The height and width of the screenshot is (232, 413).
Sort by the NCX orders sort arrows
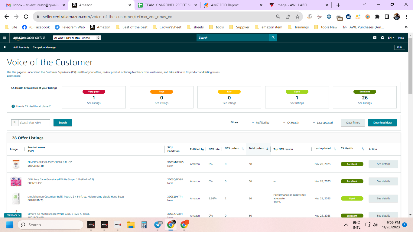242,149
